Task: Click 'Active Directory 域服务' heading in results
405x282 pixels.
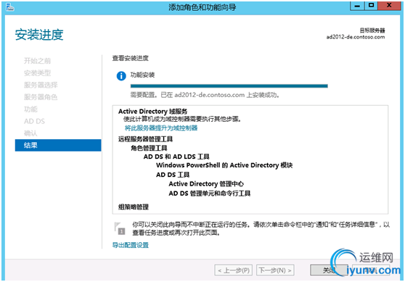Action: pos(153,112)
